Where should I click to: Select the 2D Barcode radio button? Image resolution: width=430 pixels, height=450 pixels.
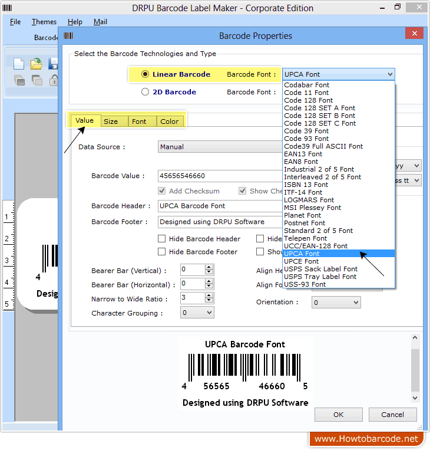[x=145, y=92]
